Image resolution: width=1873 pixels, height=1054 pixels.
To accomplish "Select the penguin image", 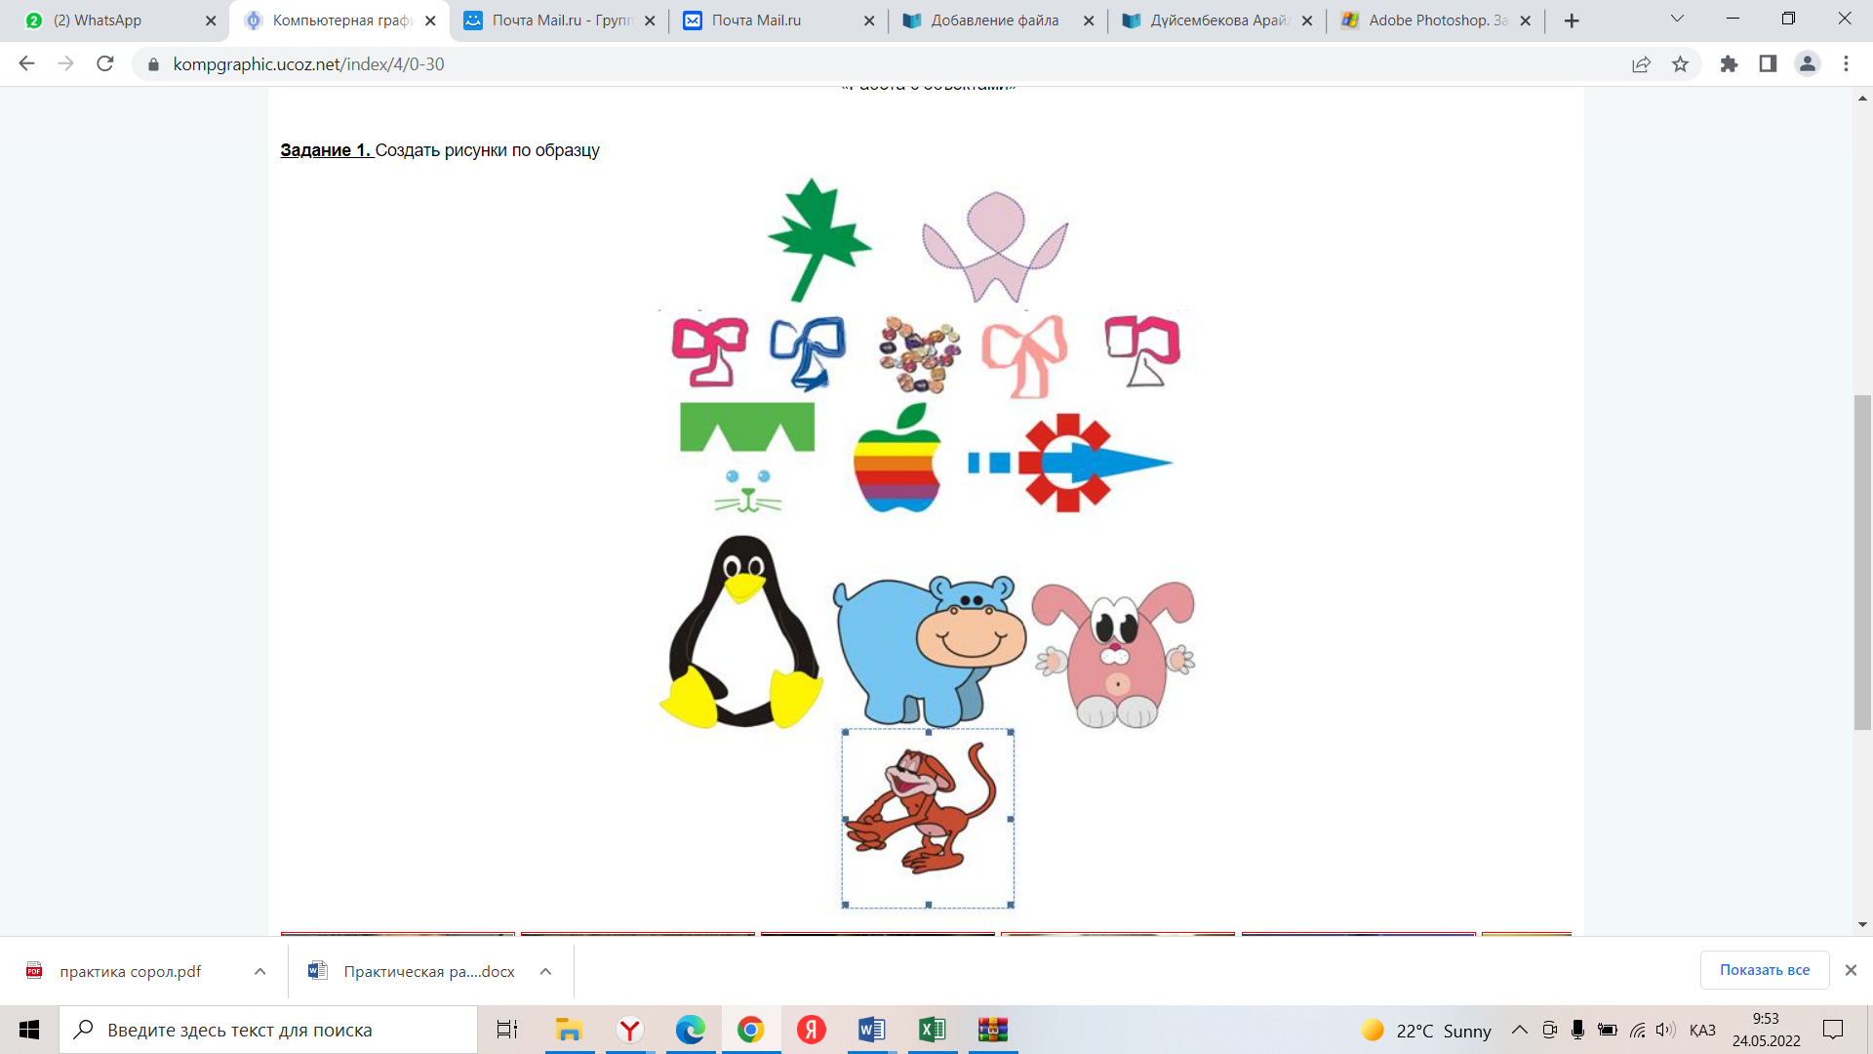I will (x=741, y=631).
